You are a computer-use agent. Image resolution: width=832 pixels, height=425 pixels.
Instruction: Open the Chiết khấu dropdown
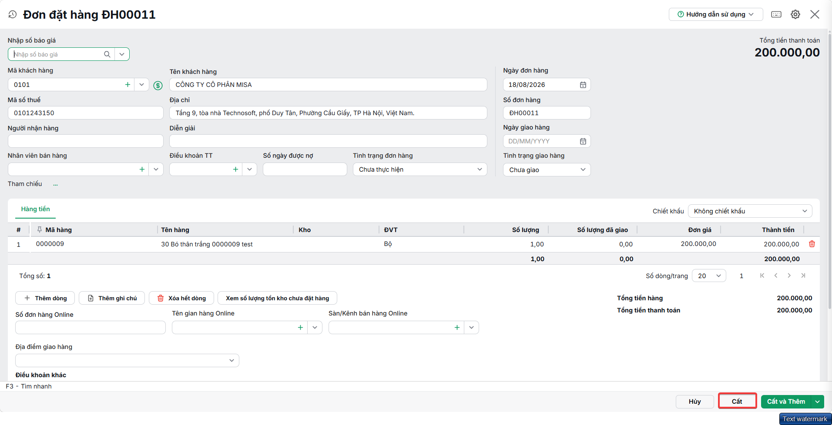pos(750,211)
